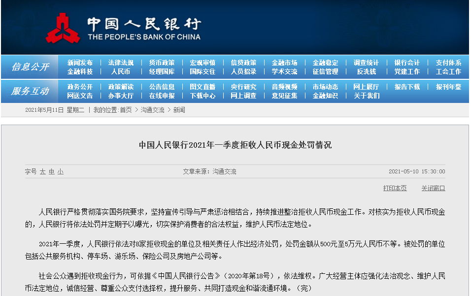Click the date 2021年5月11日 星期二
This screenshot has width=471, height=296.
55,110
